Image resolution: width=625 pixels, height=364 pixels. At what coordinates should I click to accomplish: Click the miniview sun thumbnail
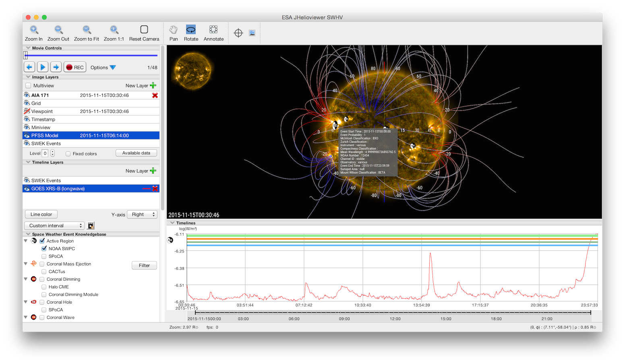coord(192,71)
